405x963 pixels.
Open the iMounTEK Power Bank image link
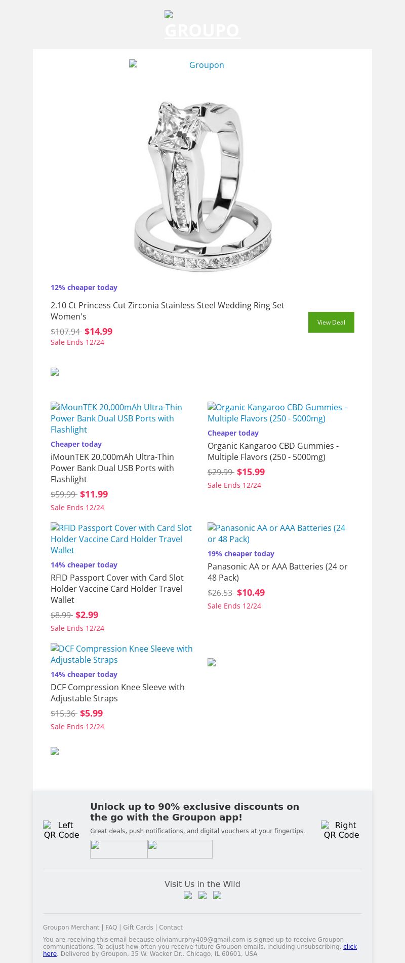click(x=116, y=418)
